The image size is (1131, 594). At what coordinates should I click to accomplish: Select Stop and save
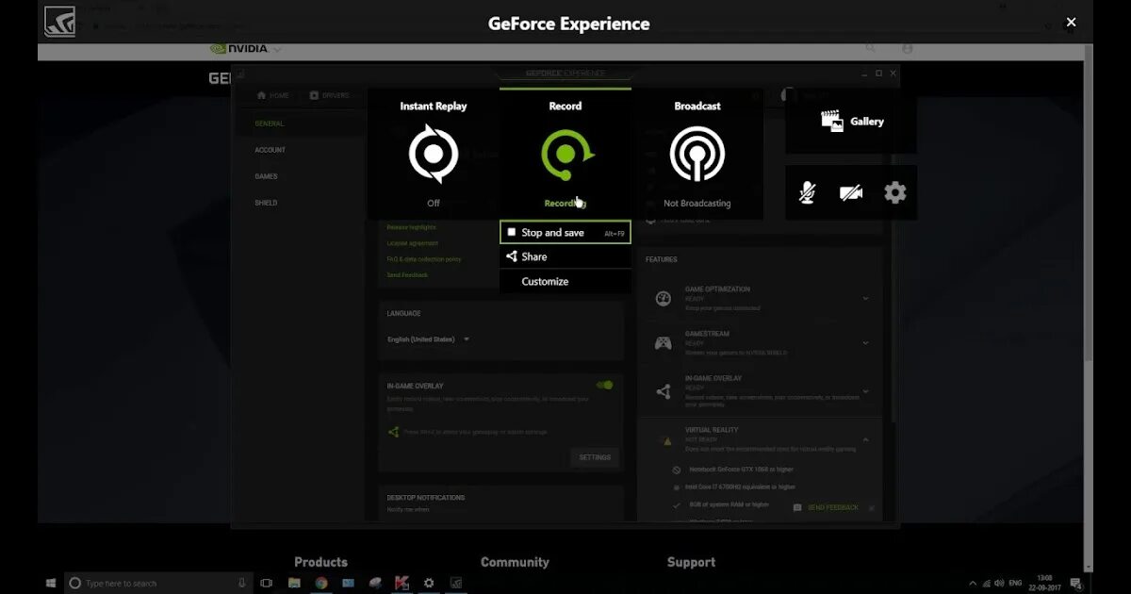(x=565, y=232)
